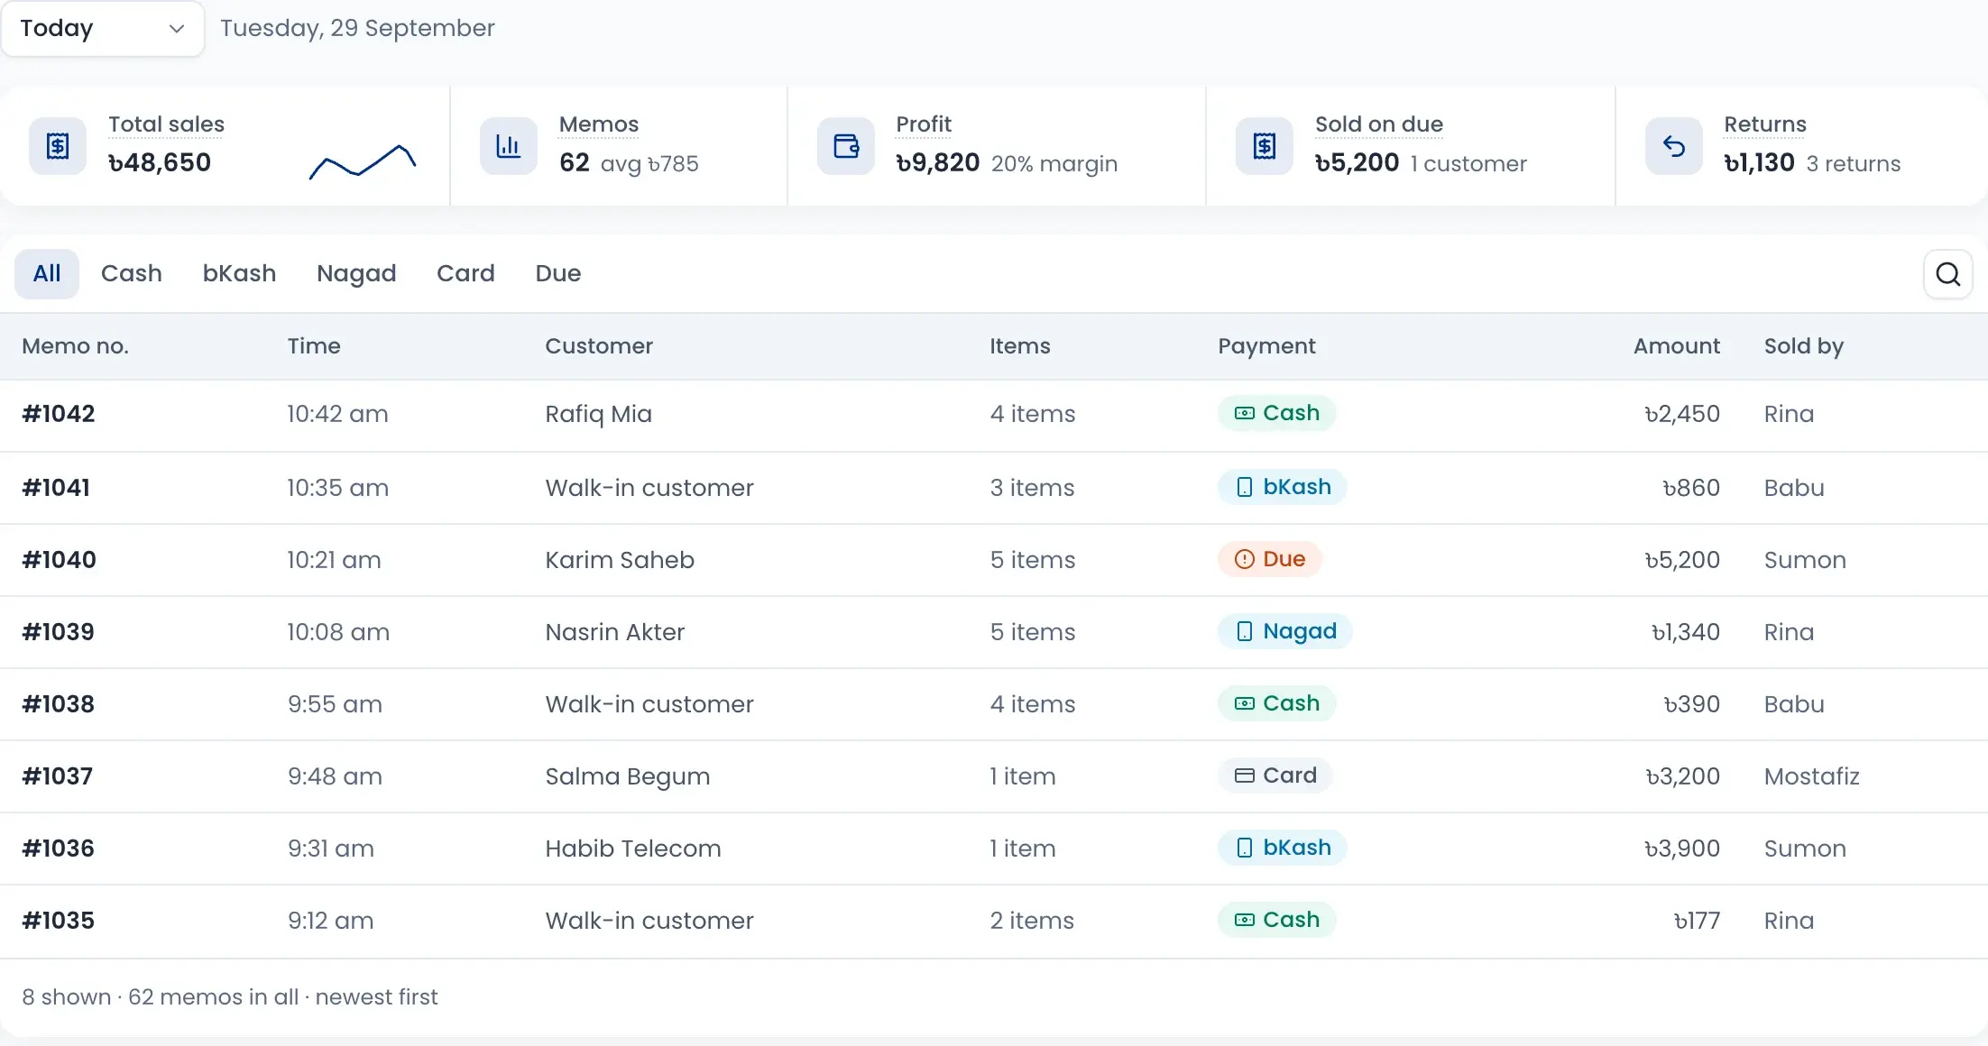
Task: Click customer name Rafiq Mia
Action: tap(598, 415)
